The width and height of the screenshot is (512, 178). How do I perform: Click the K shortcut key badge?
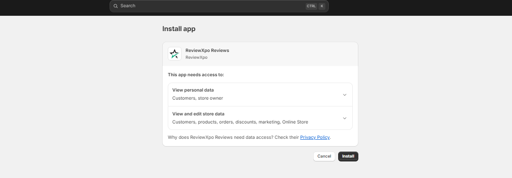pos(321,6)
